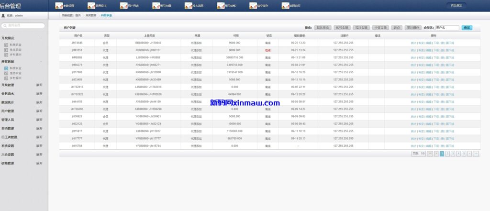Expand the 开奖管理 sidebar section
This screenshot has width=490, height=211.
39,85
